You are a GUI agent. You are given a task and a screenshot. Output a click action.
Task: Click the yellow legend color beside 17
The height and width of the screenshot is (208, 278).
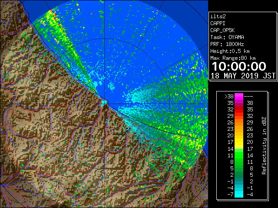pyautogui.click(x=239, y=142)
